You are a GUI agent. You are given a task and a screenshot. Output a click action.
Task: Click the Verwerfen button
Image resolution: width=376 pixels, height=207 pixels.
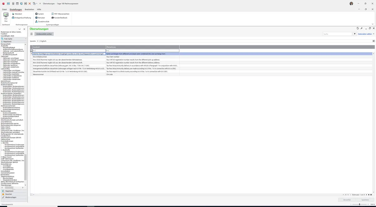coord(347,200)
